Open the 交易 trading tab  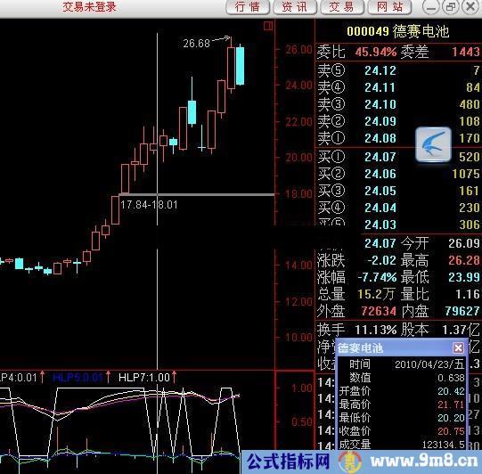(x=342, y=7)
